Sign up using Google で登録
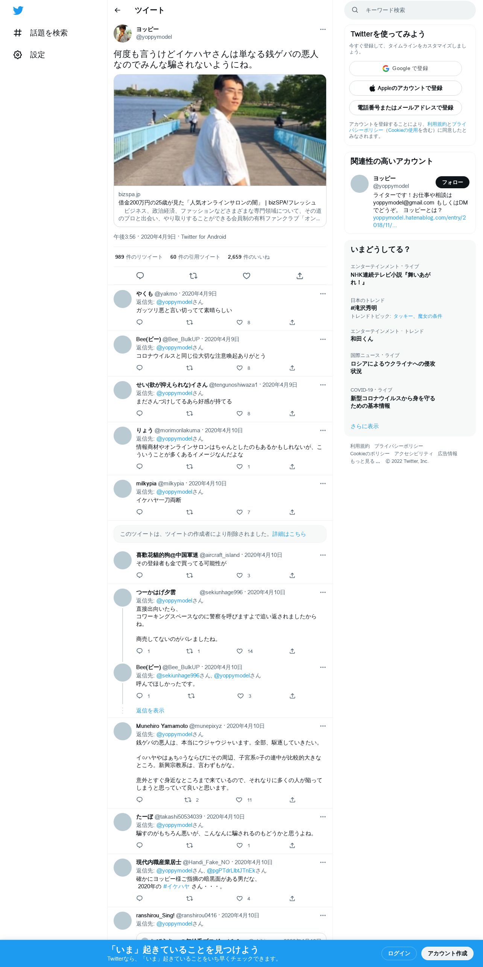483x967 pixels. (x=405, y=69)
